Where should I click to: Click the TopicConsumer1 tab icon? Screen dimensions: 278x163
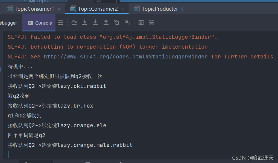pos(10,9)
